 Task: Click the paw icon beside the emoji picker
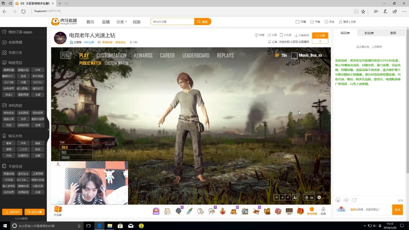(346, 200)
